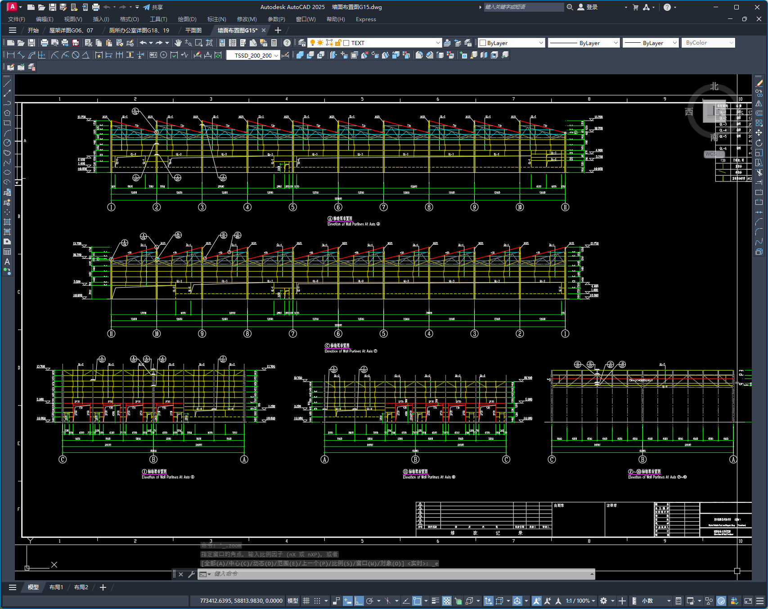Viewport: 768px width, 609px height.
Task: Click the Erase tool in modify toolbar
Action: point(759,83)
